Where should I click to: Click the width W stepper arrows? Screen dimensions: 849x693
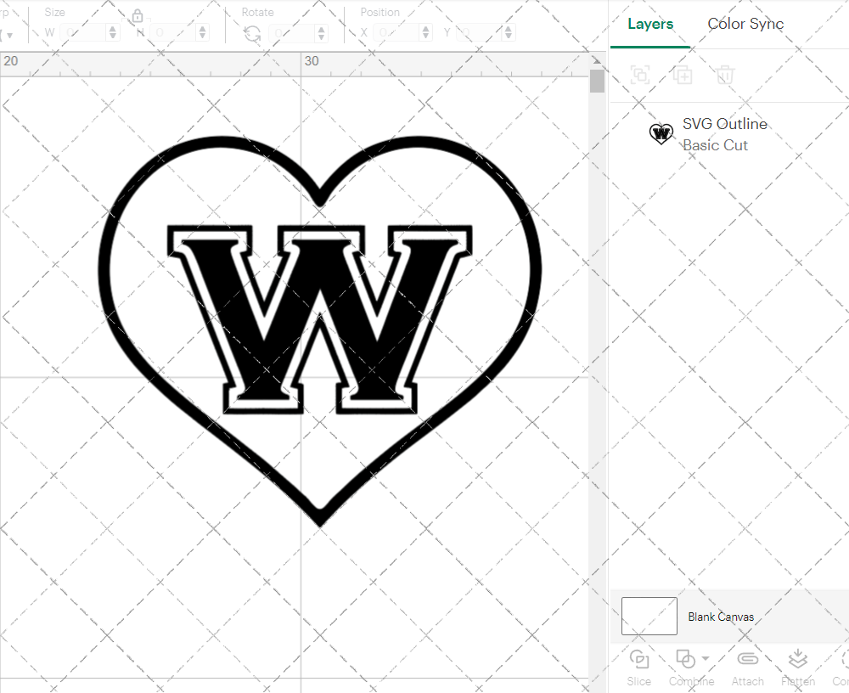[x=113, y=32]
